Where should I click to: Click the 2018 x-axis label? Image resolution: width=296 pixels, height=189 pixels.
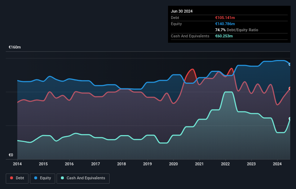(x=122, y=164)
